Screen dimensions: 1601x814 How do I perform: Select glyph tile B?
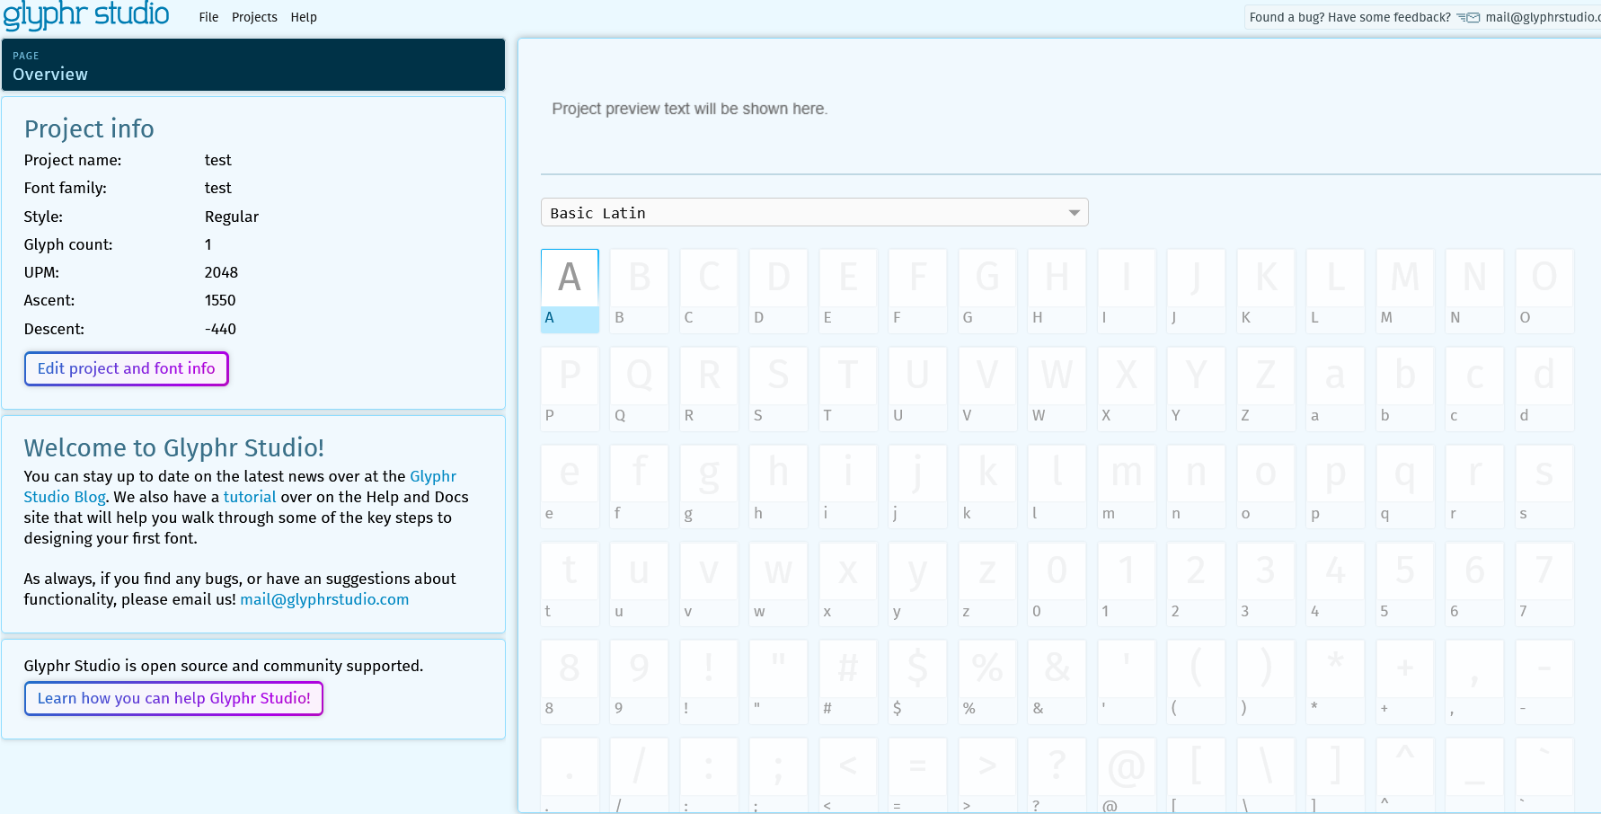[x=640, y=291]
